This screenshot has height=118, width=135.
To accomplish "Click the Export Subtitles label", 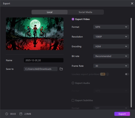I will click(84, 100).
